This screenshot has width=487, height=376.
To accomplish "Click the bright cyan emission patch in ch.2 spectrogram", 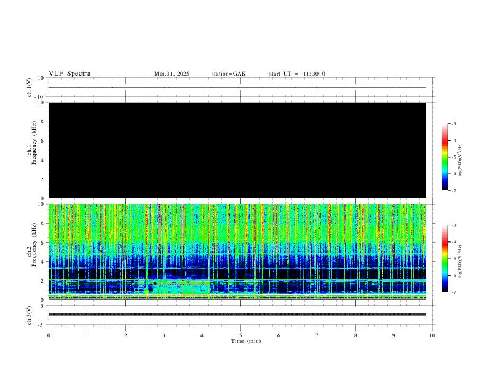I will 181,288.
